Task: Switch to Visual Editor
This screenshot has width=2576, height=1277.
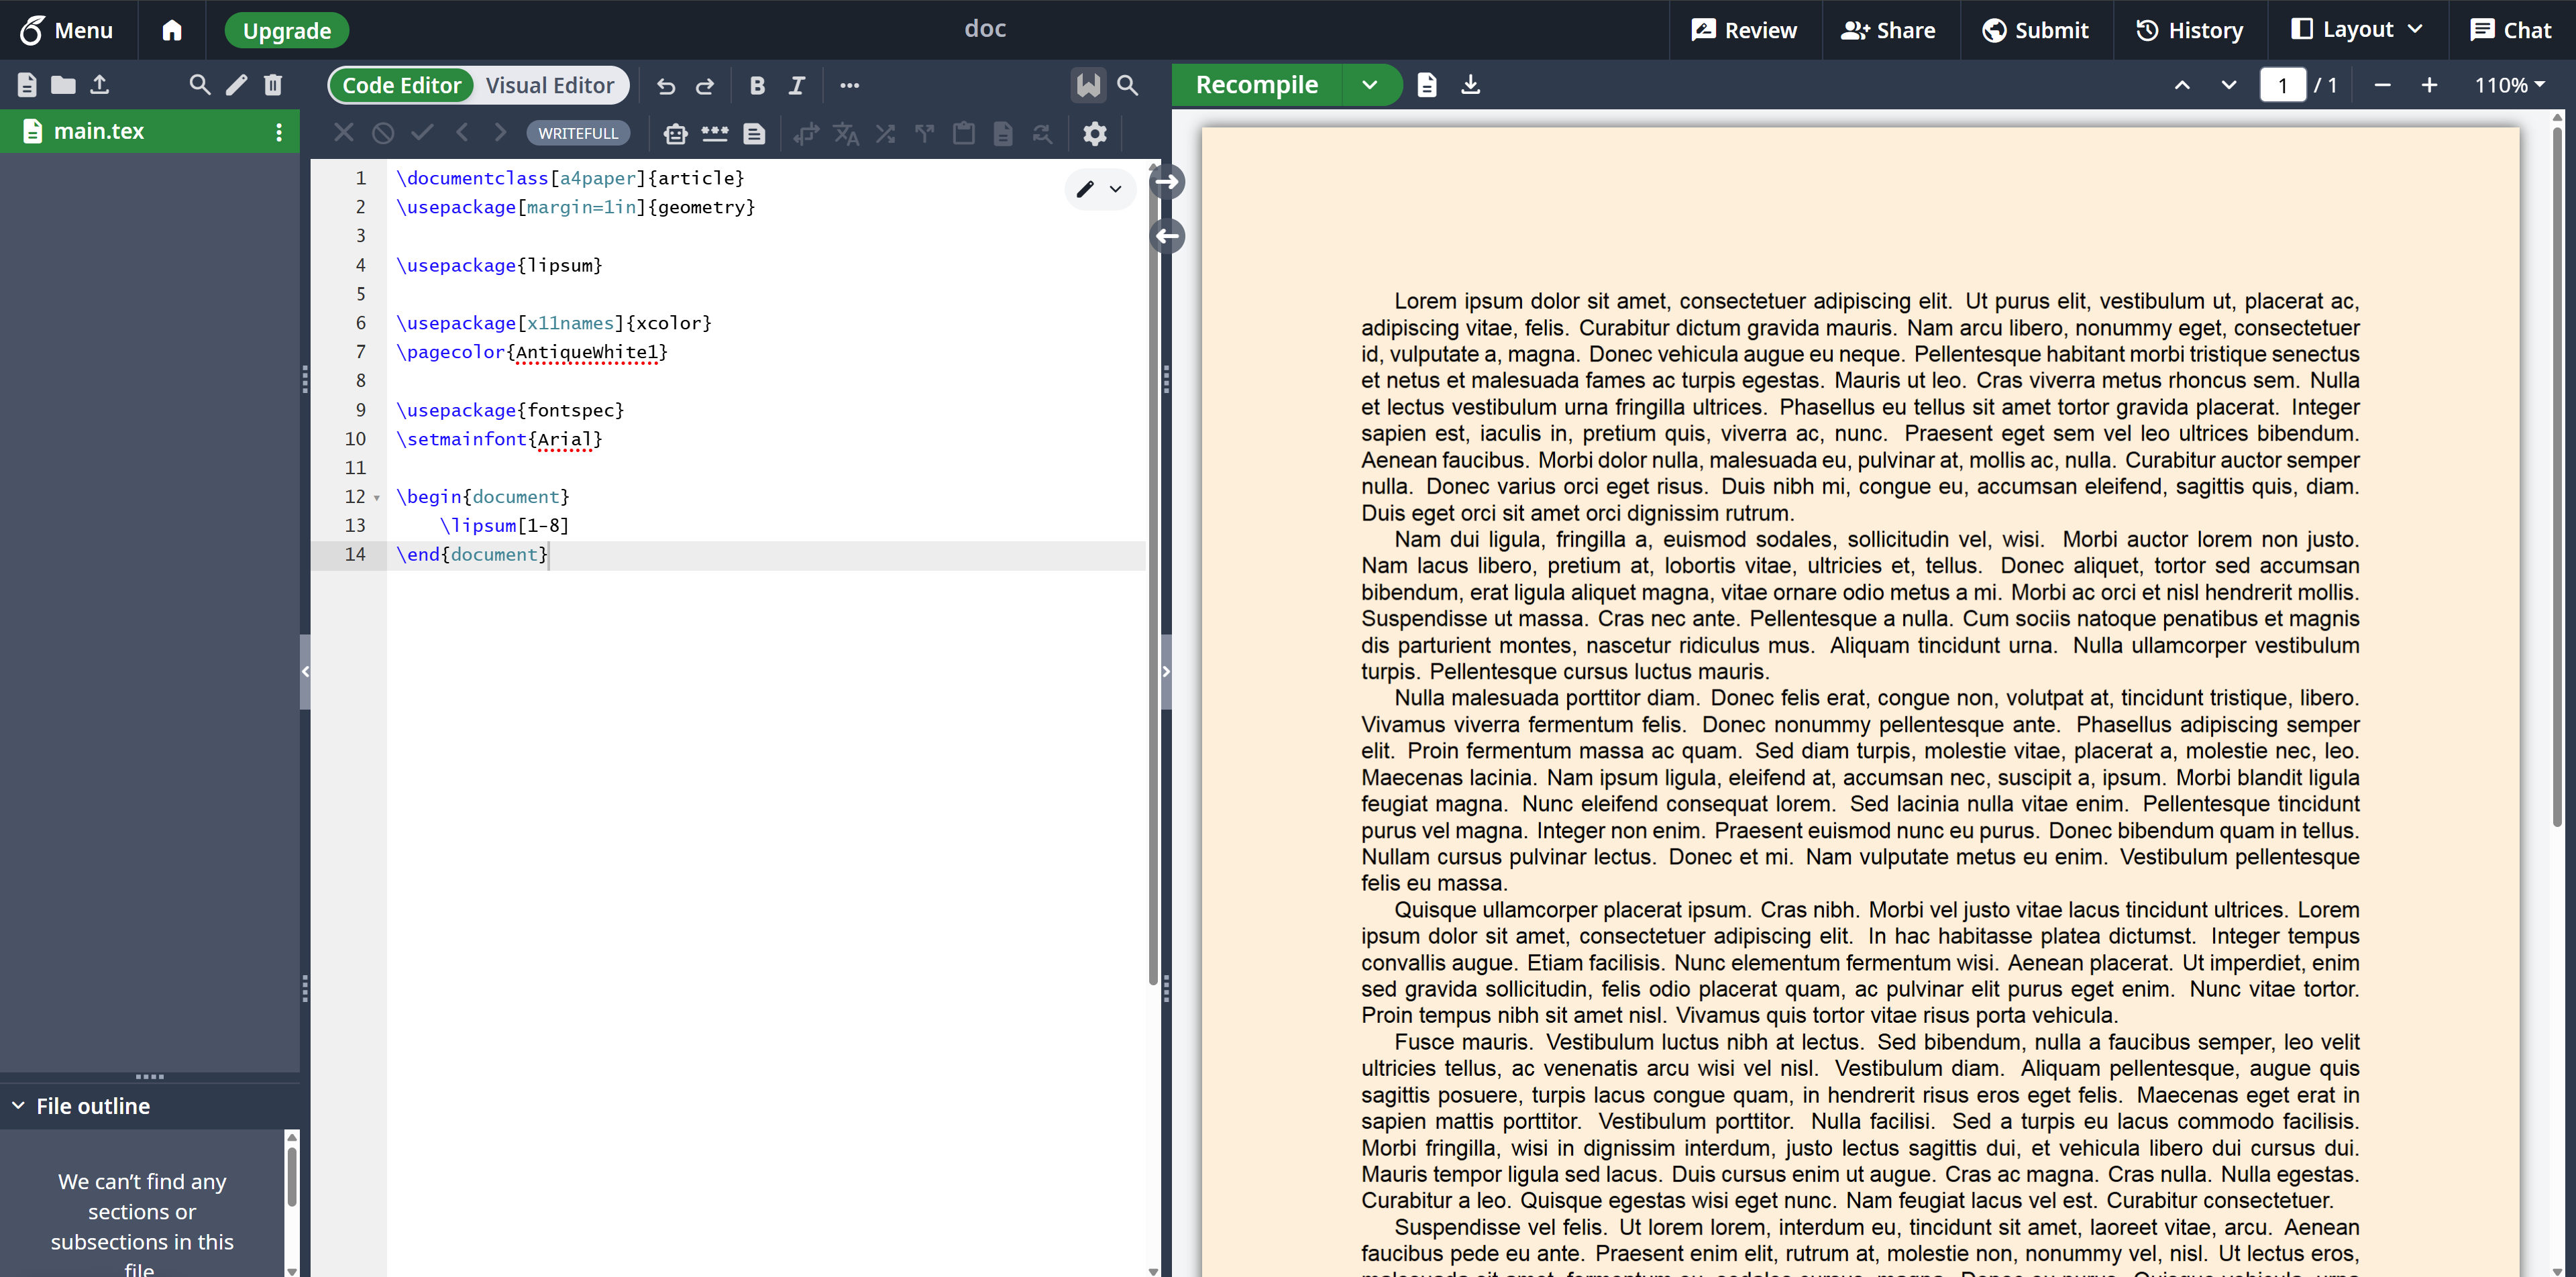Action: click(x=550, y=86)
